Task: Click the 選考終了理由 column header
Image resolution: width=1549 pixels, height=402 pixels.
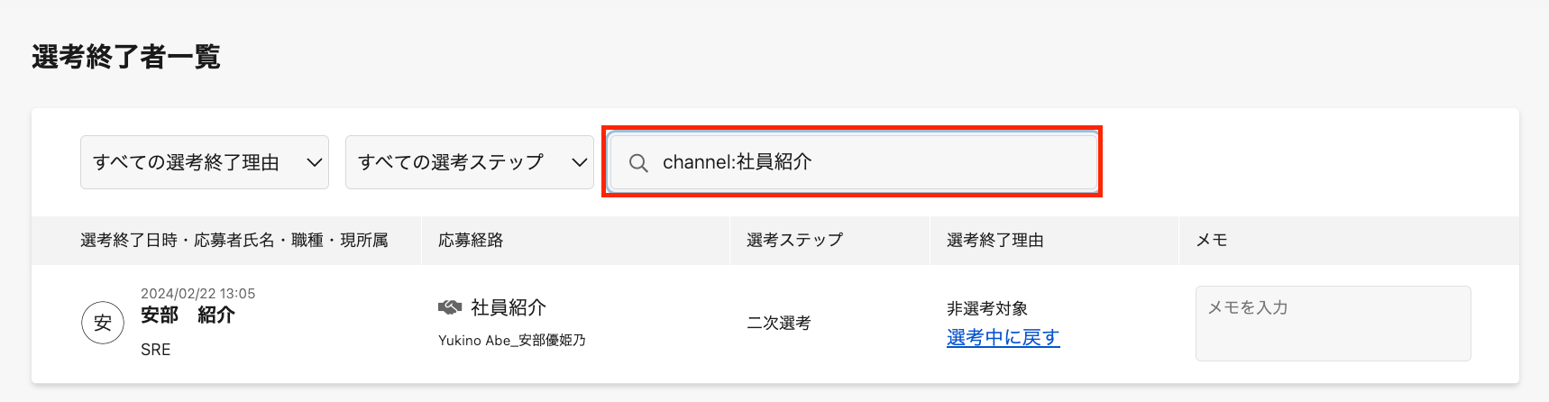Action: point(994,240)
